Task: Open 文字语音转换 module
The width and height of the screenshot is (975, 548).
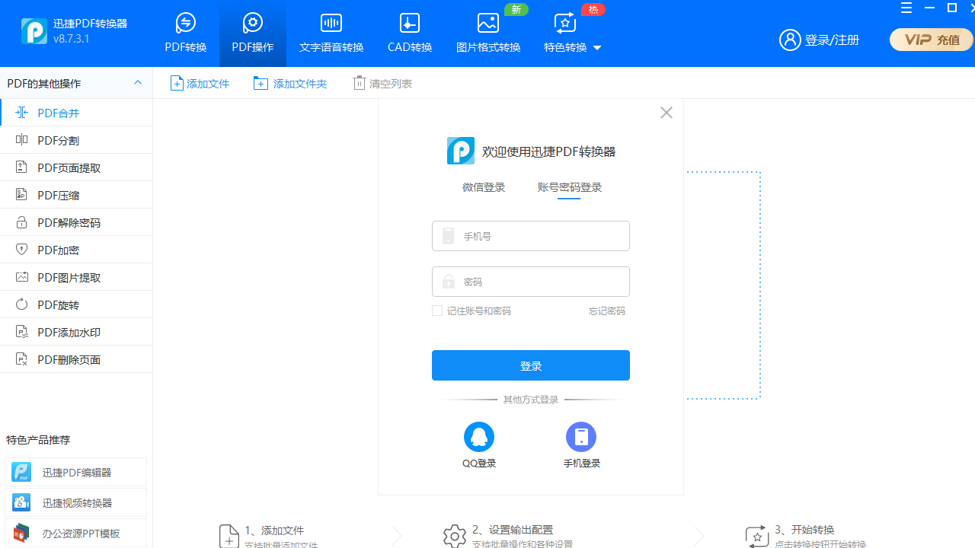Action: coord(331,33)
